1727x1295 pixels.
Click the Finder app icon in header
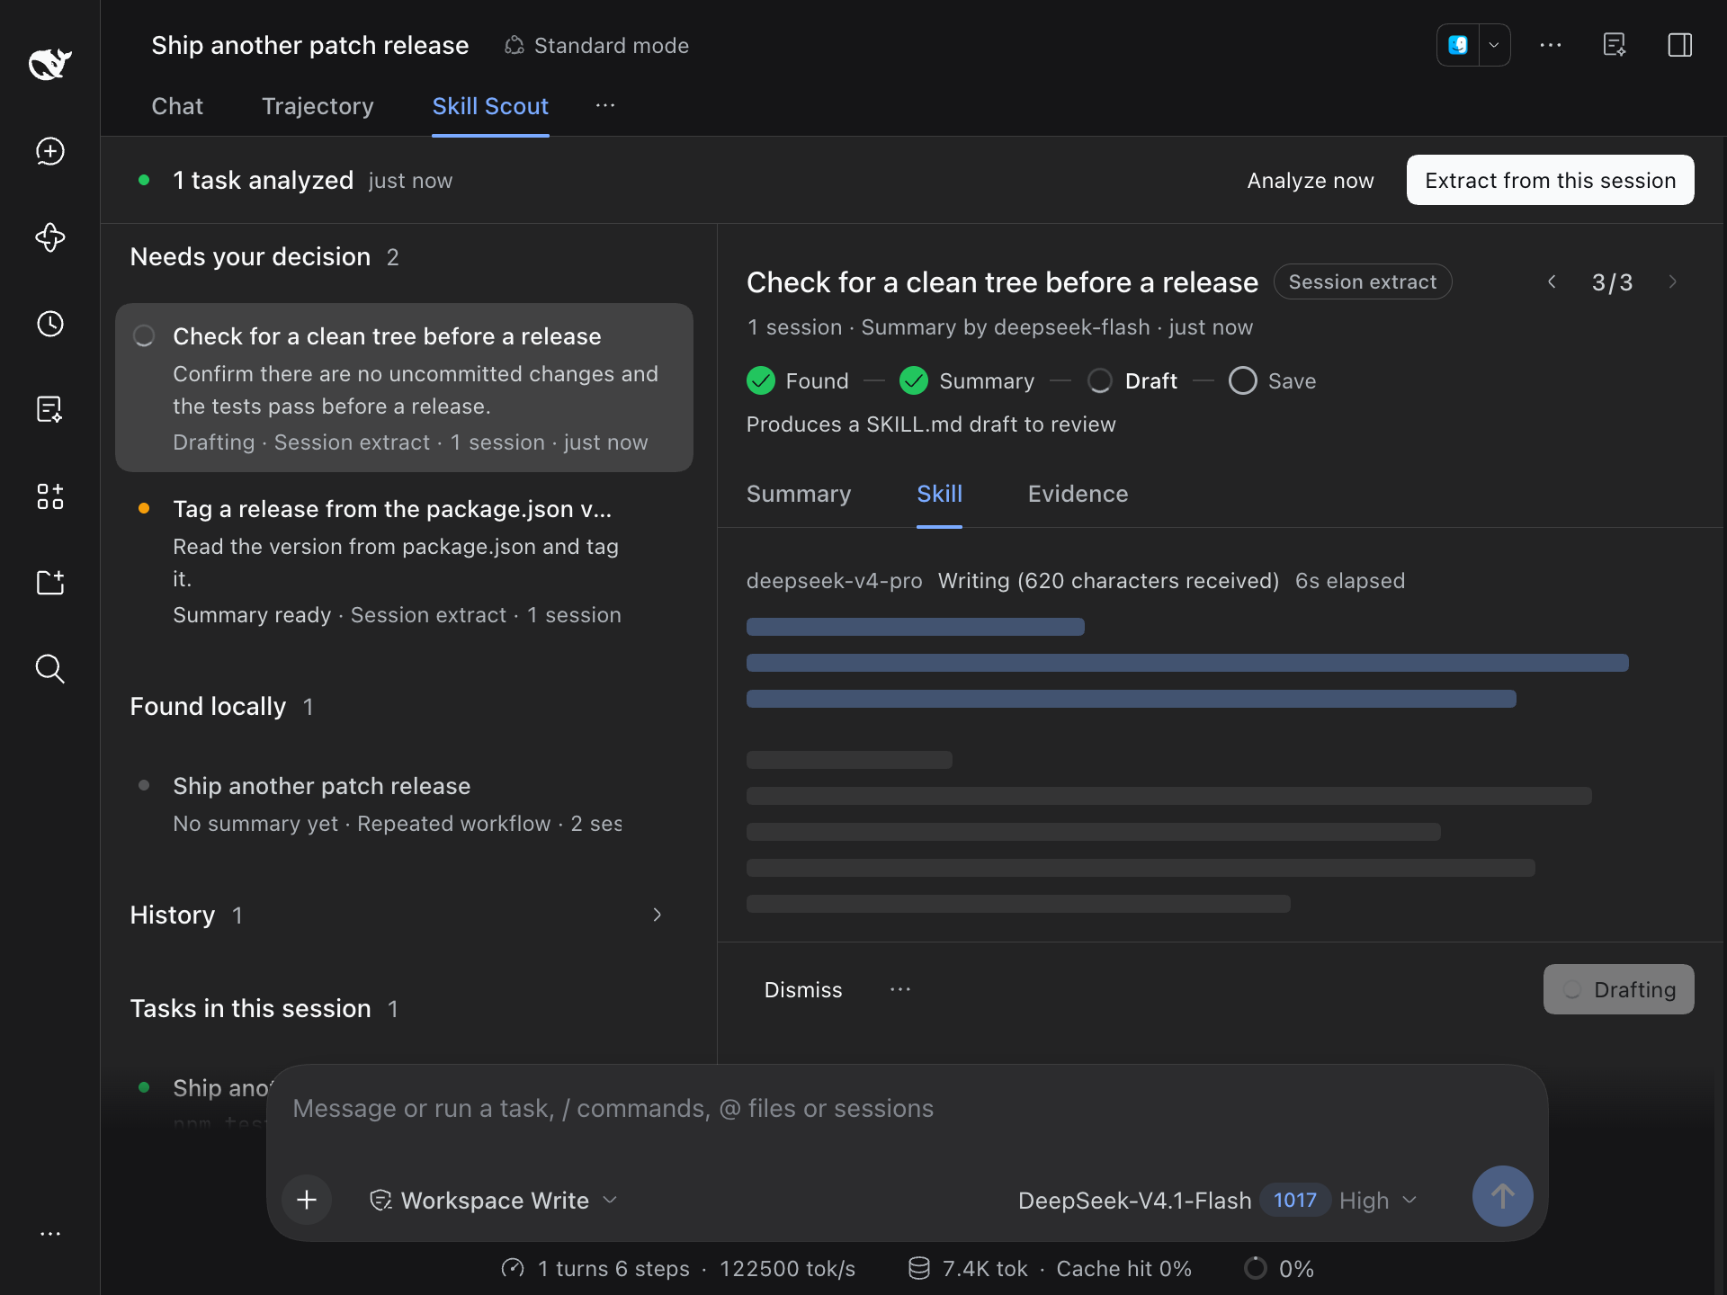[1458, 45]
